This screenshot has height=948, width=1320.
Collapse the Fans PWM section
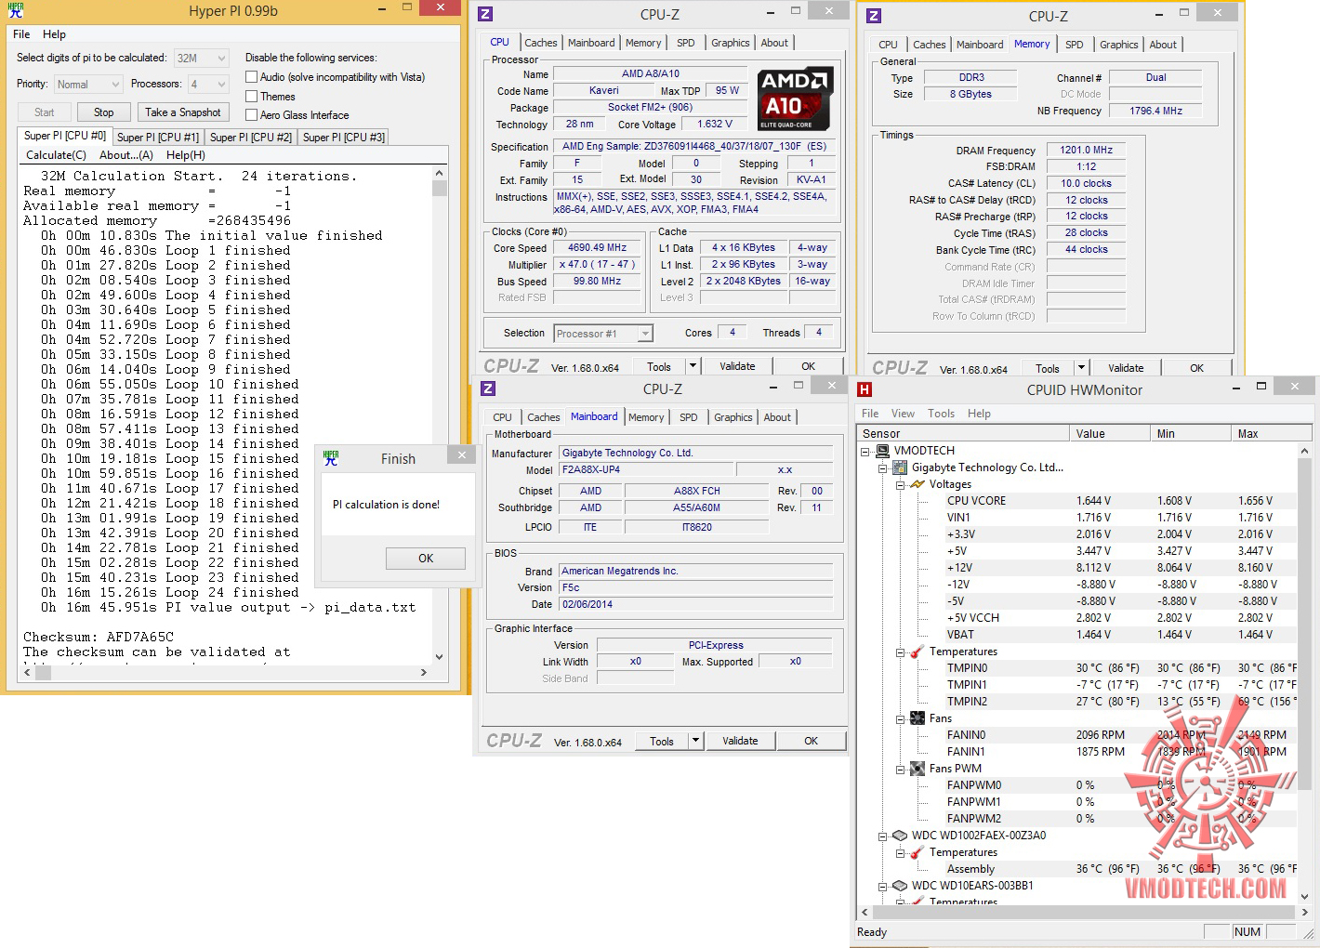900,770
